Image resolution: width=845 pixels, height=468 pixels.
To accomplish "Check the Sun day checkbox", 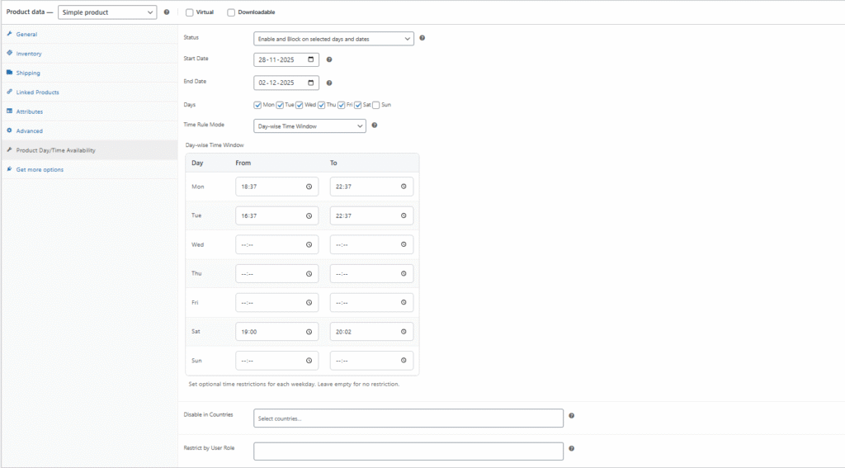I will tap(376, 105).
